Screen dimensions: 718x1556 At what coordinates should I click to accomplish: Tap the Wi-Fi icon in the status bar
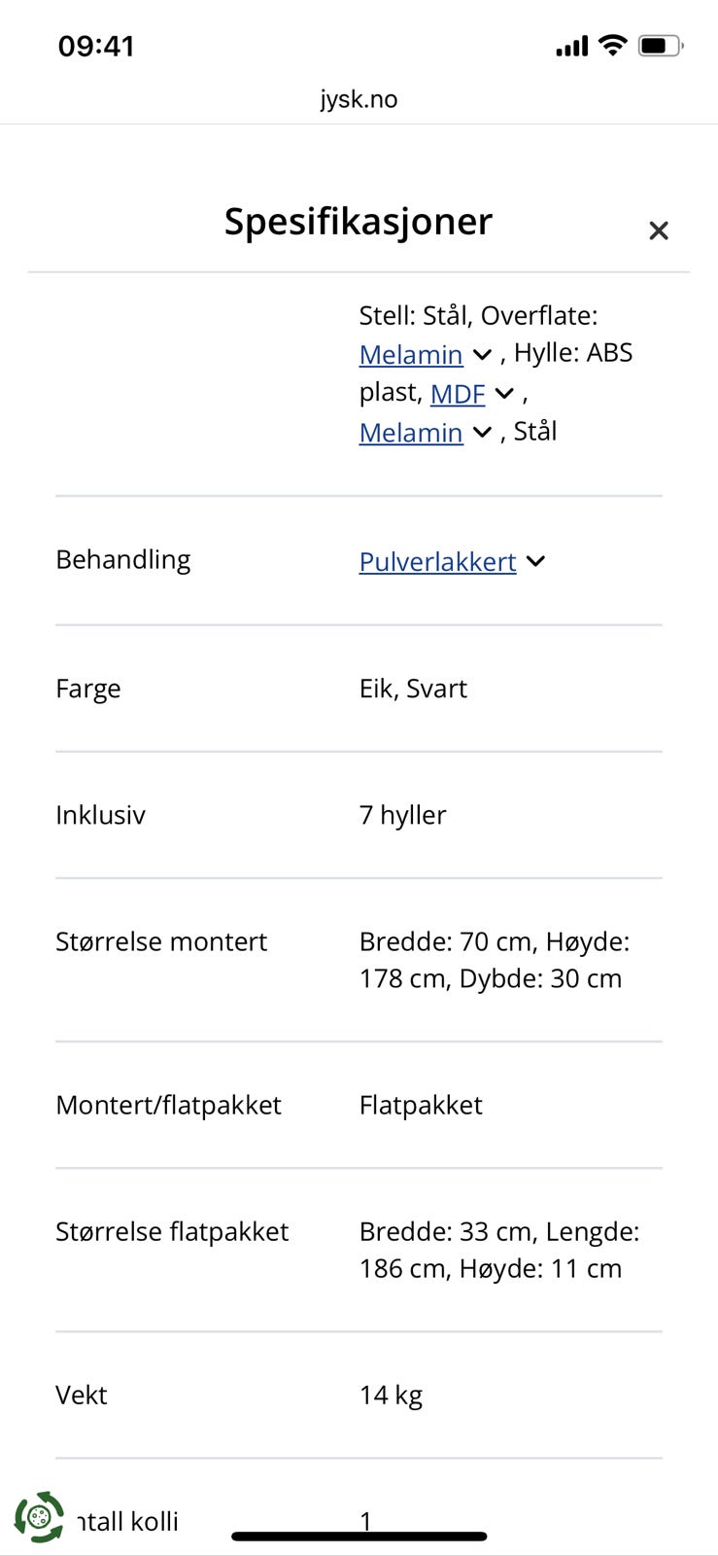pyautogui.click(x=612, y=45)
